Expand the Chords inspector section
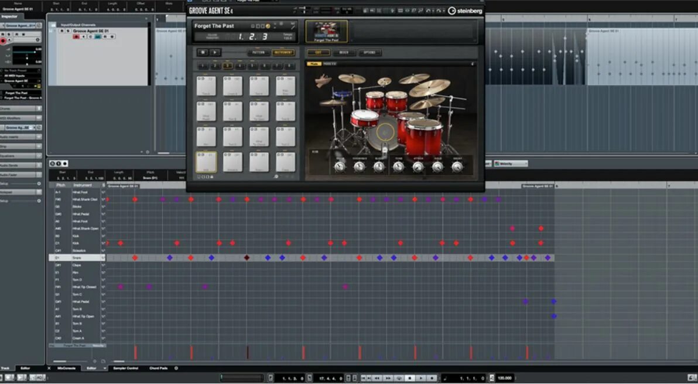The image size is (698, 384). [21, 108]
